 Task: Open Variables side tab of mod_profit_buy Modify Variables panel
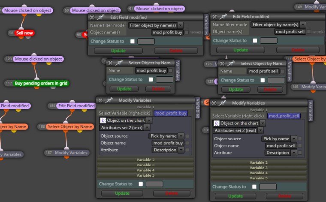198,108
